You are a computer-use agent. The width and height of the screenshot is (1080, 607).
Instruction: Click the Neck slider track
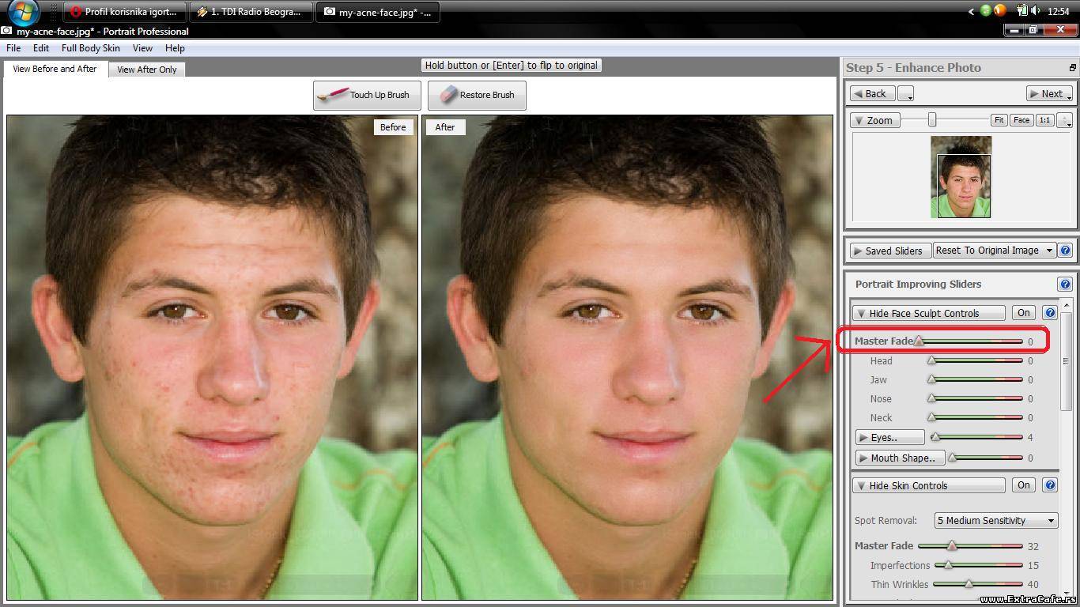tap(976, 417)
